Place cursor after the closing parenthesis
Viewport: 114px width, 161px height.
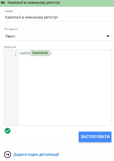coord(51,53)
